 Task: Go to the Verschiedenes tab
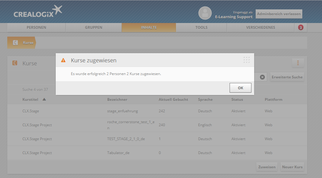[x=261, y=28]
